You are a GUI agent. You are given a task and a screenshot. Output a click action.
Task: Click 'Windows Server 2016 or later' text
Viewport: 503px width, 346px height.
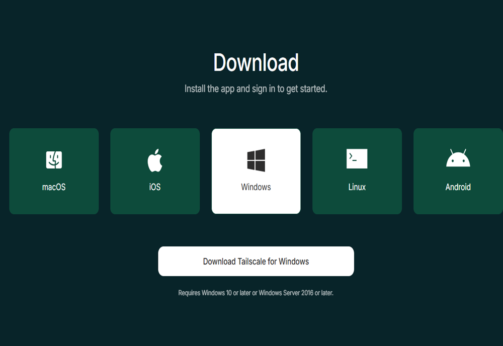tap(296, 293)
